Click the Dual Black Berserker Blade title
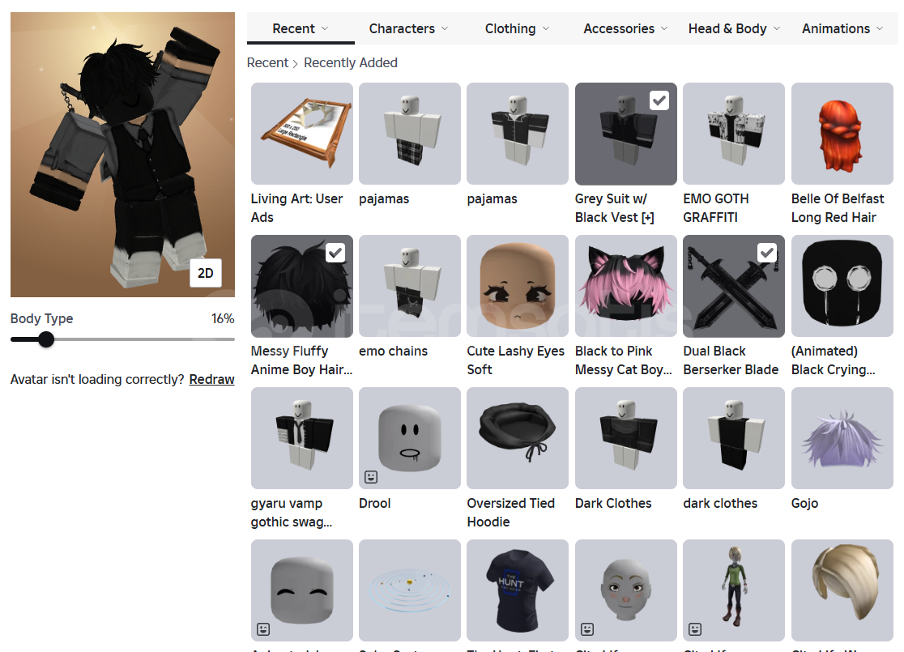This screenshot has height=652, width=904. (x=731, y=360)
